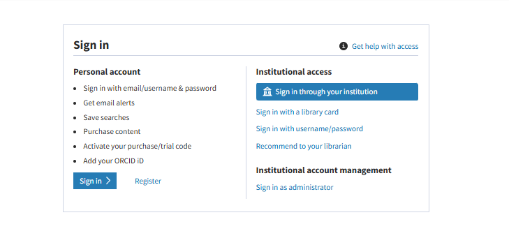Click the Personal account heading
509x252 pixels.
point(107,72)
